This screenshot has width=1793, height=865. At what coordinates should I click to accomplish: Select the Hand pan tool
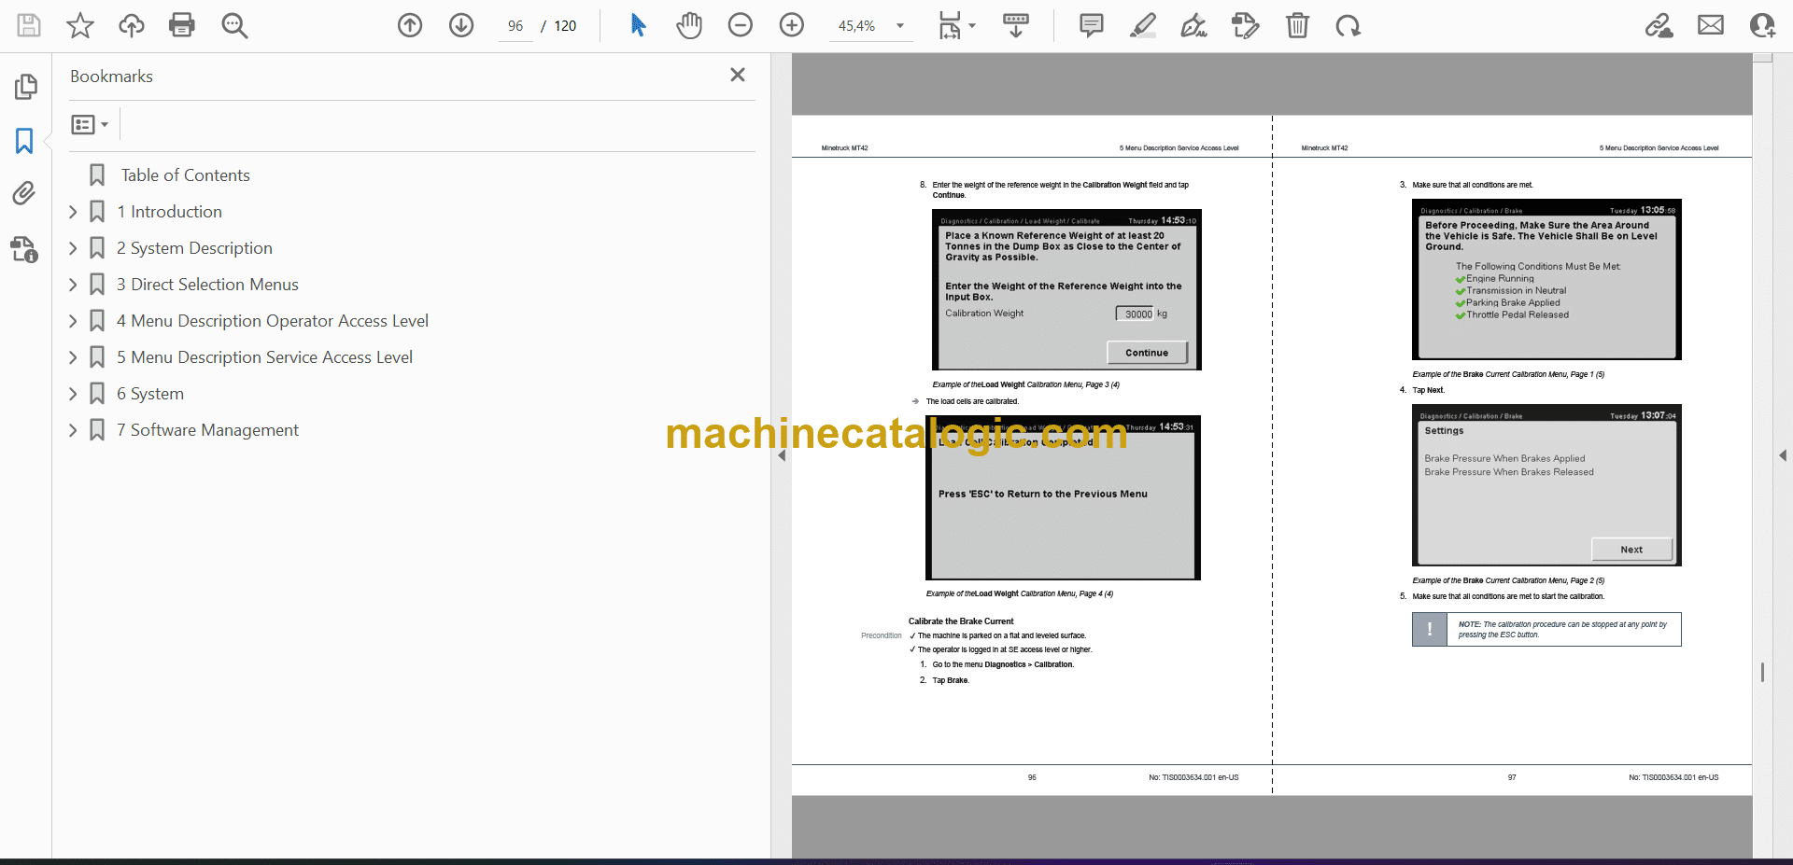689,25
